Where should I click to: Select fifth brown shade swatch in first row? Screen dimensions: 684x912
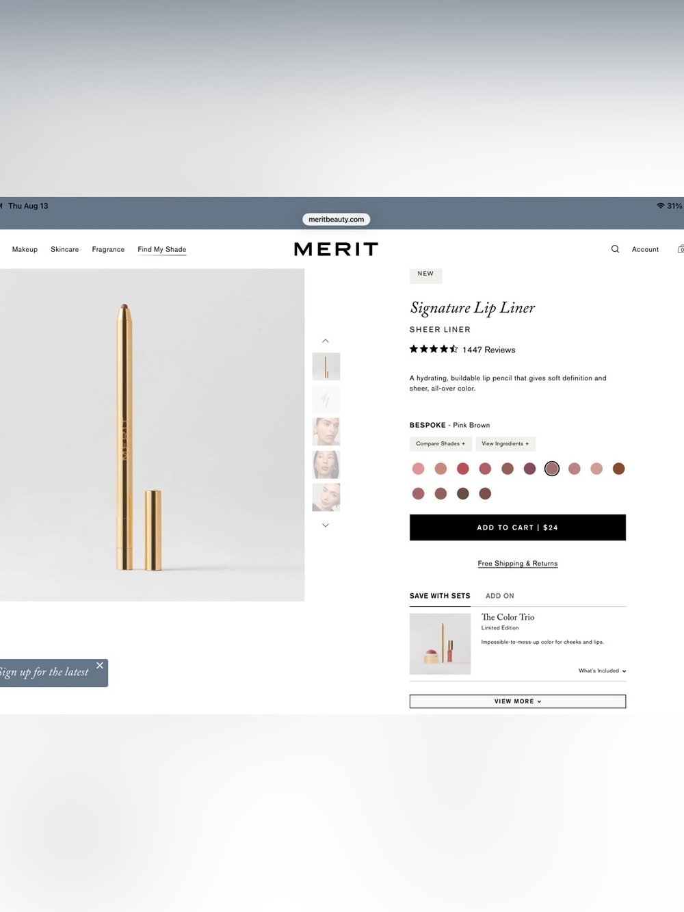point(508,469)
